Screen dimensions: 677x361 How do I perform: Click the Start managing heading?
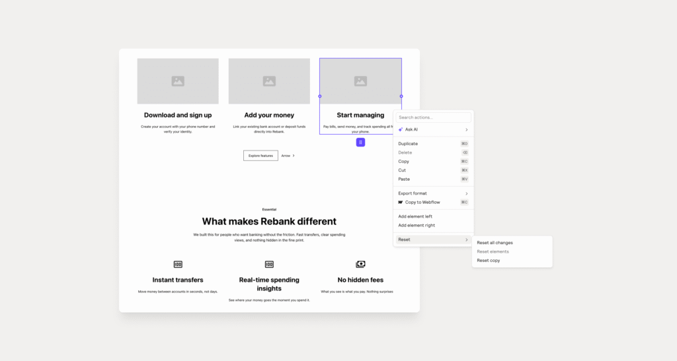point(360,115)
